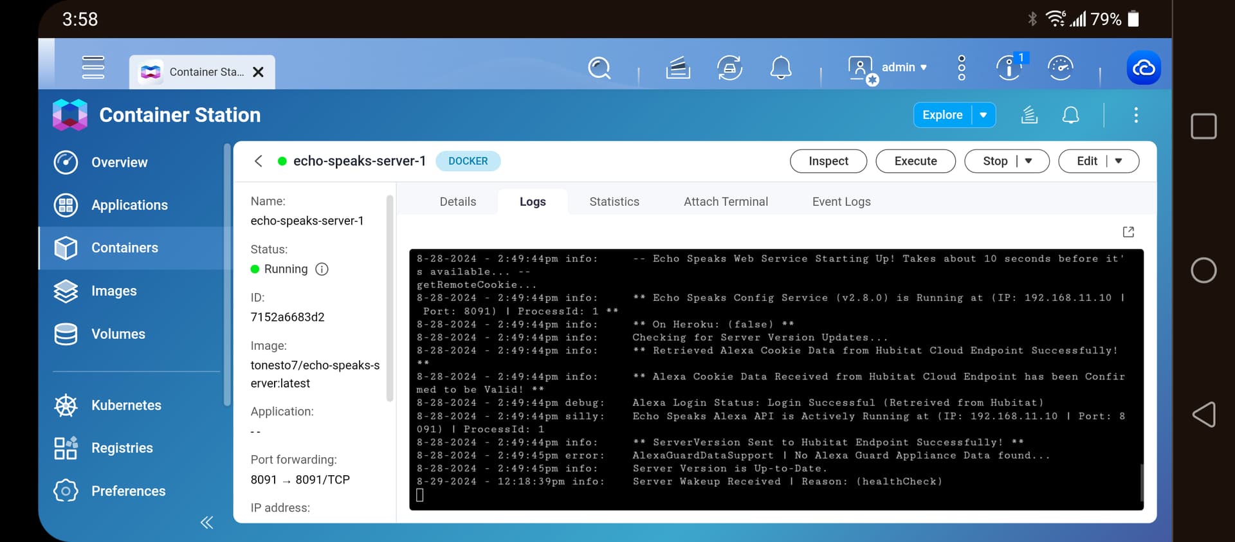Click the Execute button
Viewport: 1235px width, 542px height.
pyautogui.click(x=915, y=161)
